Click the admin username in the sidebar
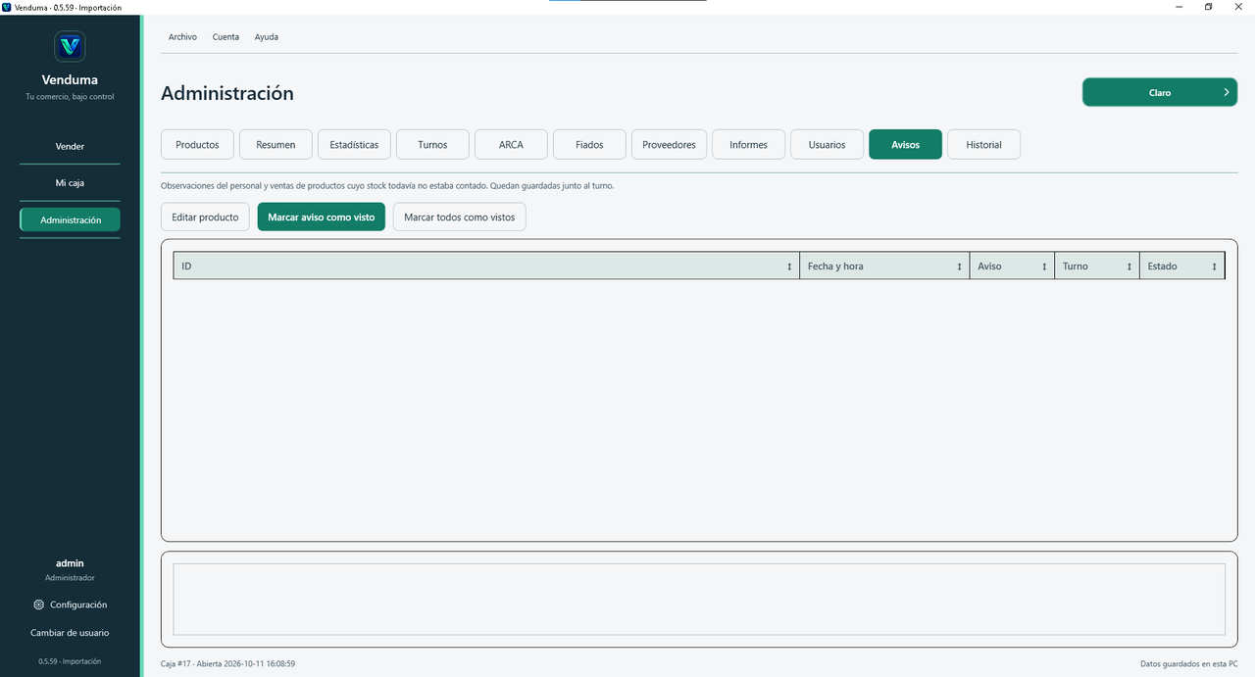 point(70,563)
